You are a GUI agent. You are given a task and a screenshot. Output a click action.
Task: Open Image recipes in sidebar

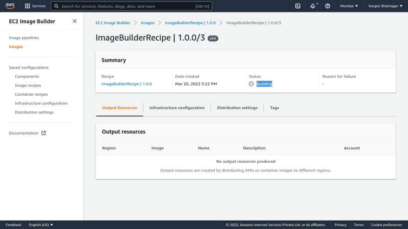[x=28, y=86]
